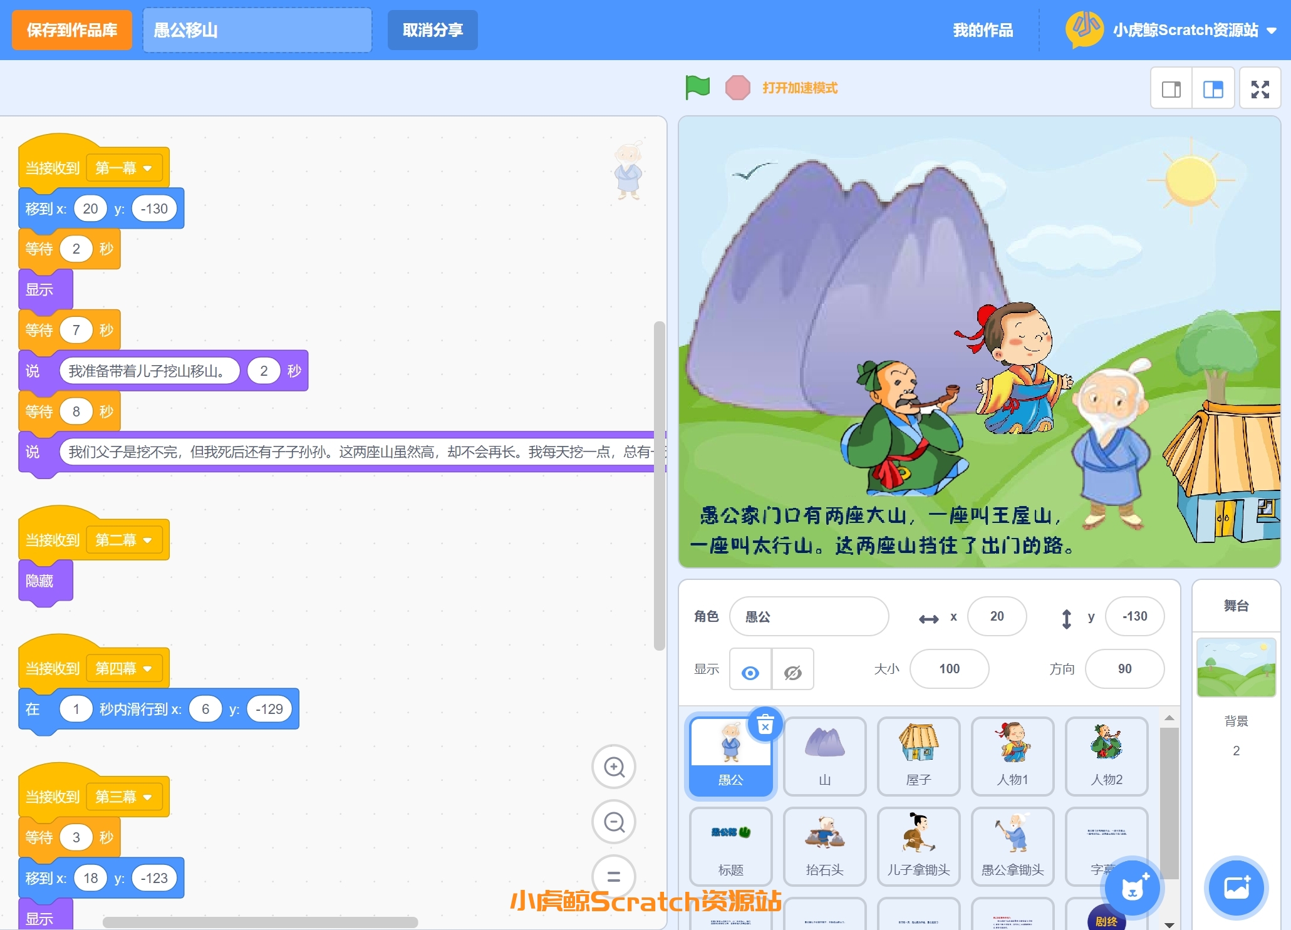Edit the 等待 8 秒 value
Screen dimensions: 1291x930
pos(76,411)
